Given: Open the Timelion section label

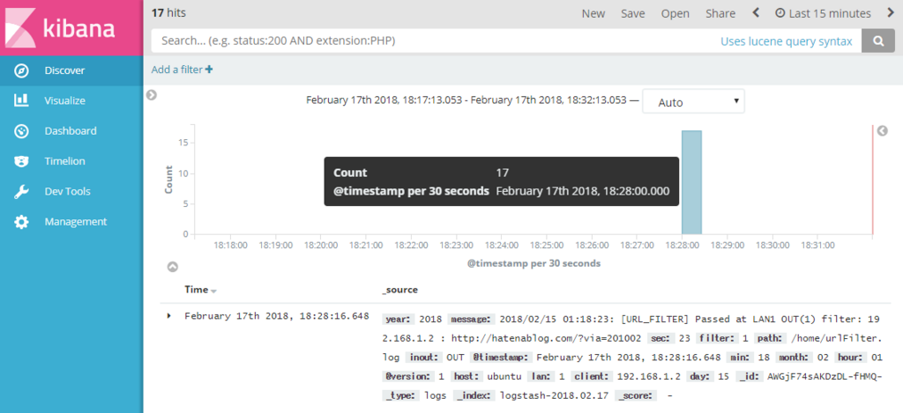Looking at the screenshot, I should [x=65, y=162].
